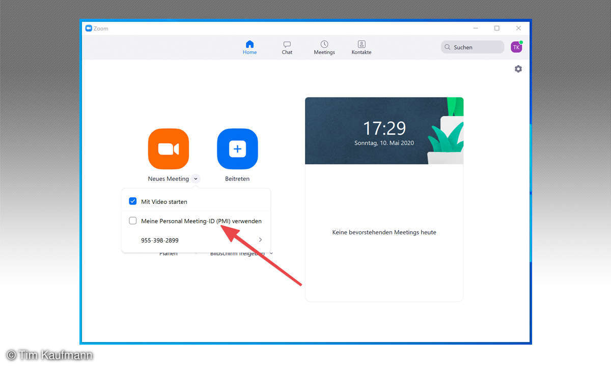Click the blue Beitreten plus icon

click(x=237, y=149)
